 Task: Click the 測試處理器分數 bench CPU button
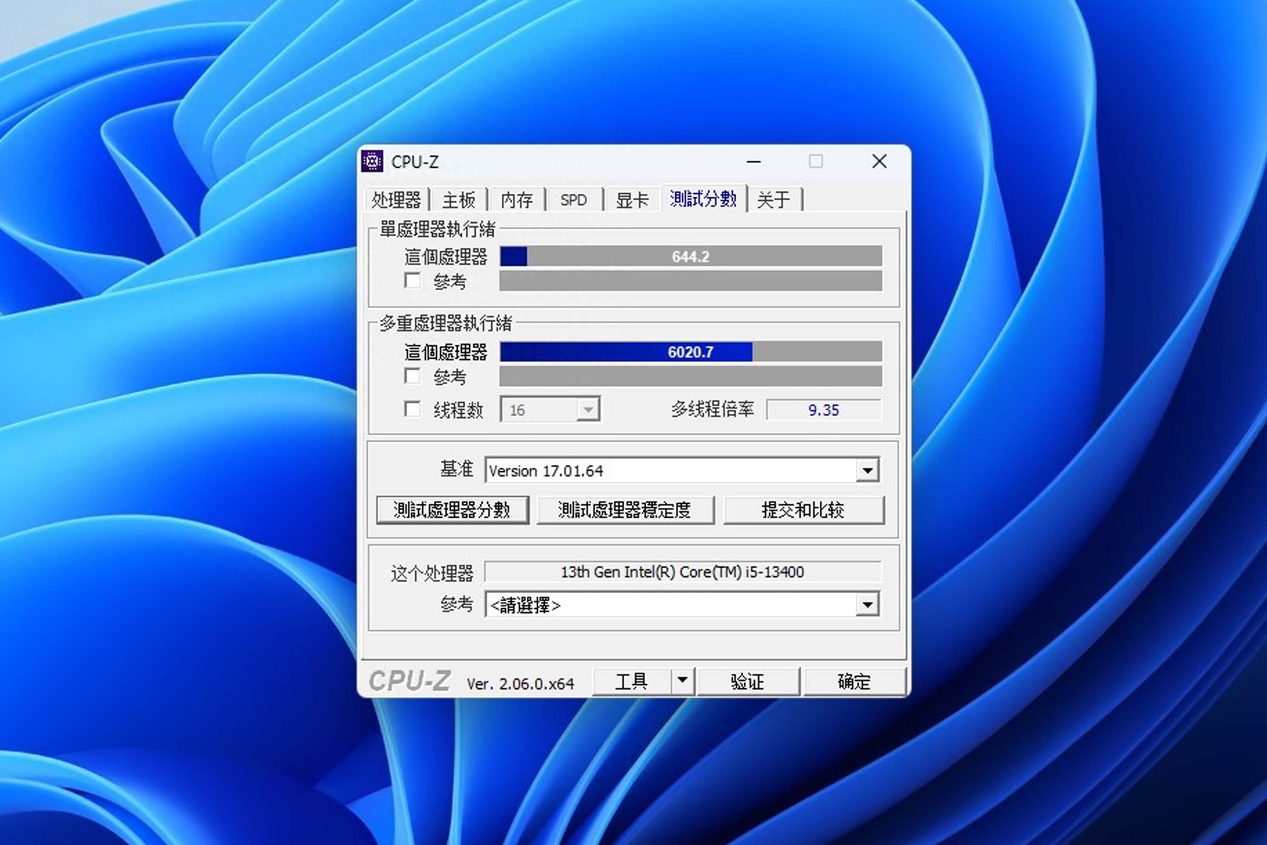[452, 510]
